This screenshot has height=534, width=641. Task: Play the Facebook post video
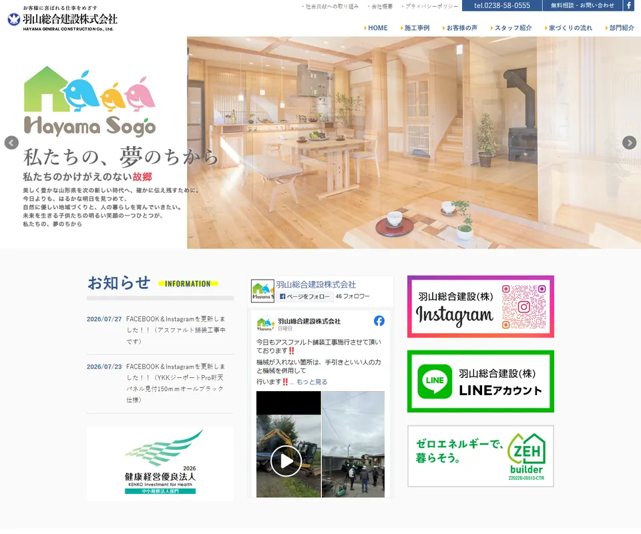pos(286,461)
